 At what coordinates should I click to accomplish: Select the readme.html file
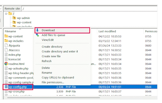click(16, 64)
